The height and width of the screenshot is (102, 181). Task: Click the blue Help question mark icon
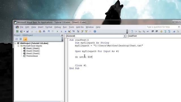(x=95, y=31)
